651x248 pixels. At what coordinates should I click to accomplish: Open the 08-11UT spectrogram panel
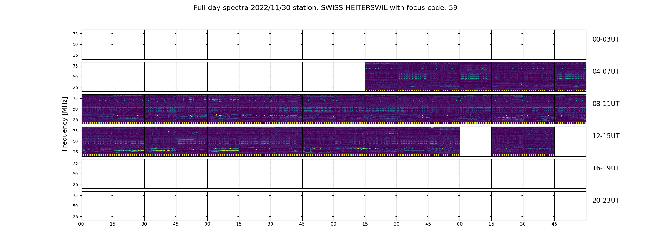tap(334, 109)
